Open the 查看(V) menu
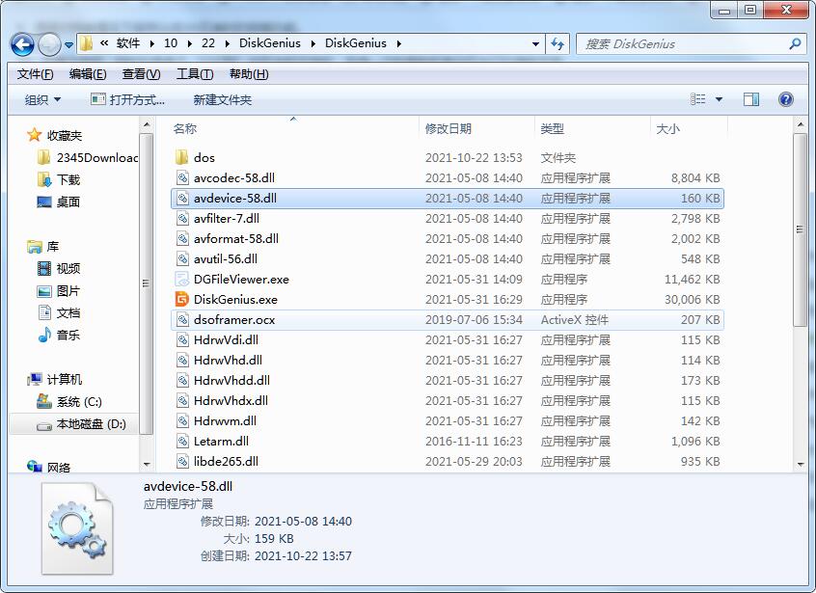The image size is (816, 593). coord(141,74)
